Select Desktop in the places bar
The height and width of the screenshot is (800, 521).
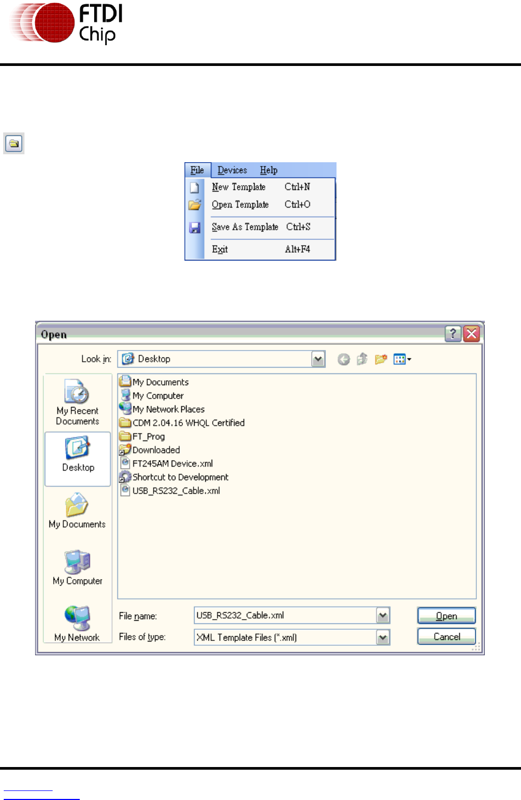(x=78, y=459)
